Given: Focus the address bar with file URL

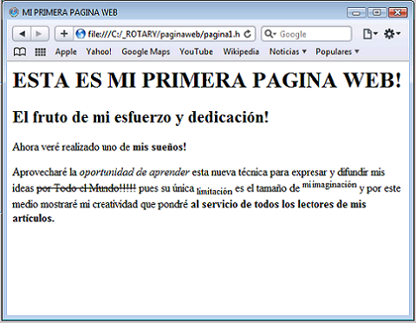Looking at the screenshot, I should [164, 34].
